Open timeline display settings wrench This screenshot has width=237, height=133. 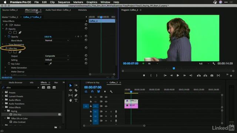click(x=111, y=92)
